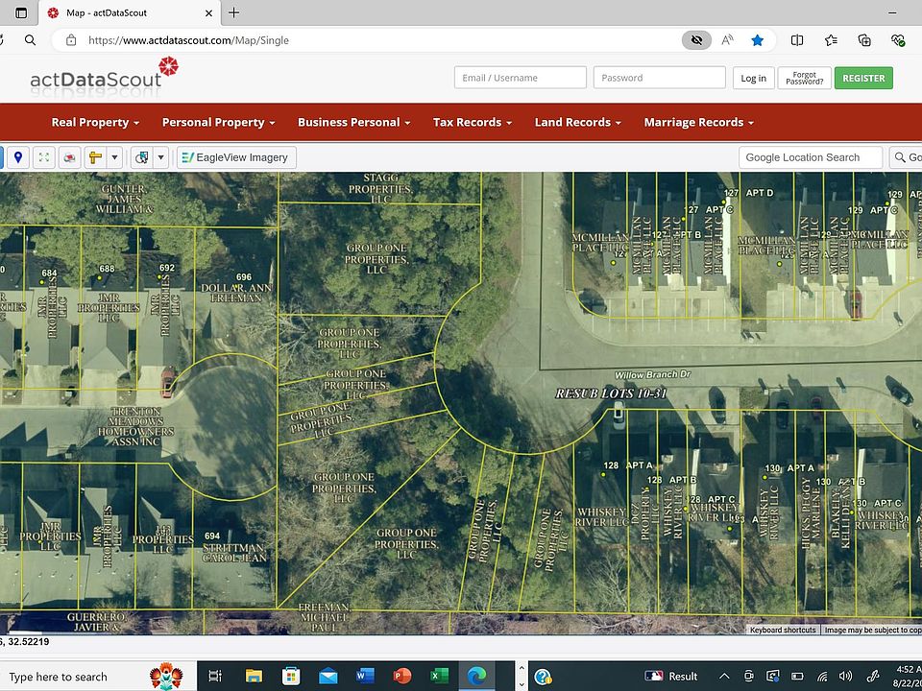Close the Map - actDataScout tab
The height and width of the screenshot is (691, 922).
[x=208, y=12]
